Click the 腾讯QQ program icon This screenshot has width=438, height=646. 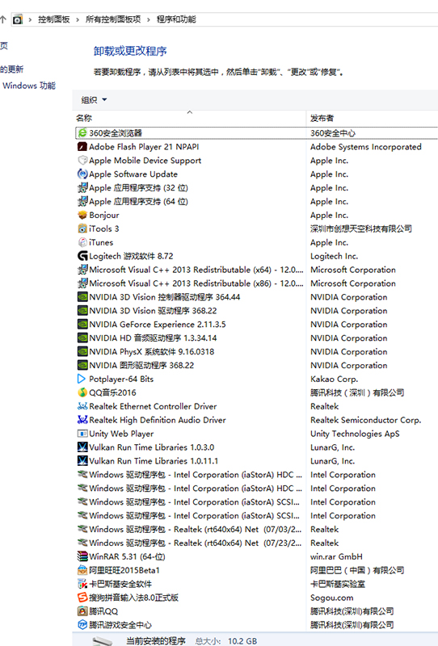pos(82,611)
